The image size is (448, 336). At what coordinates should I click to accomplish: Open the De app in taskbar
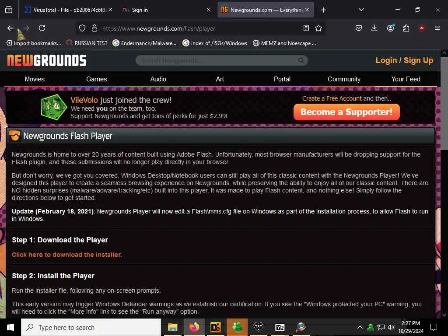pos(215,327)
